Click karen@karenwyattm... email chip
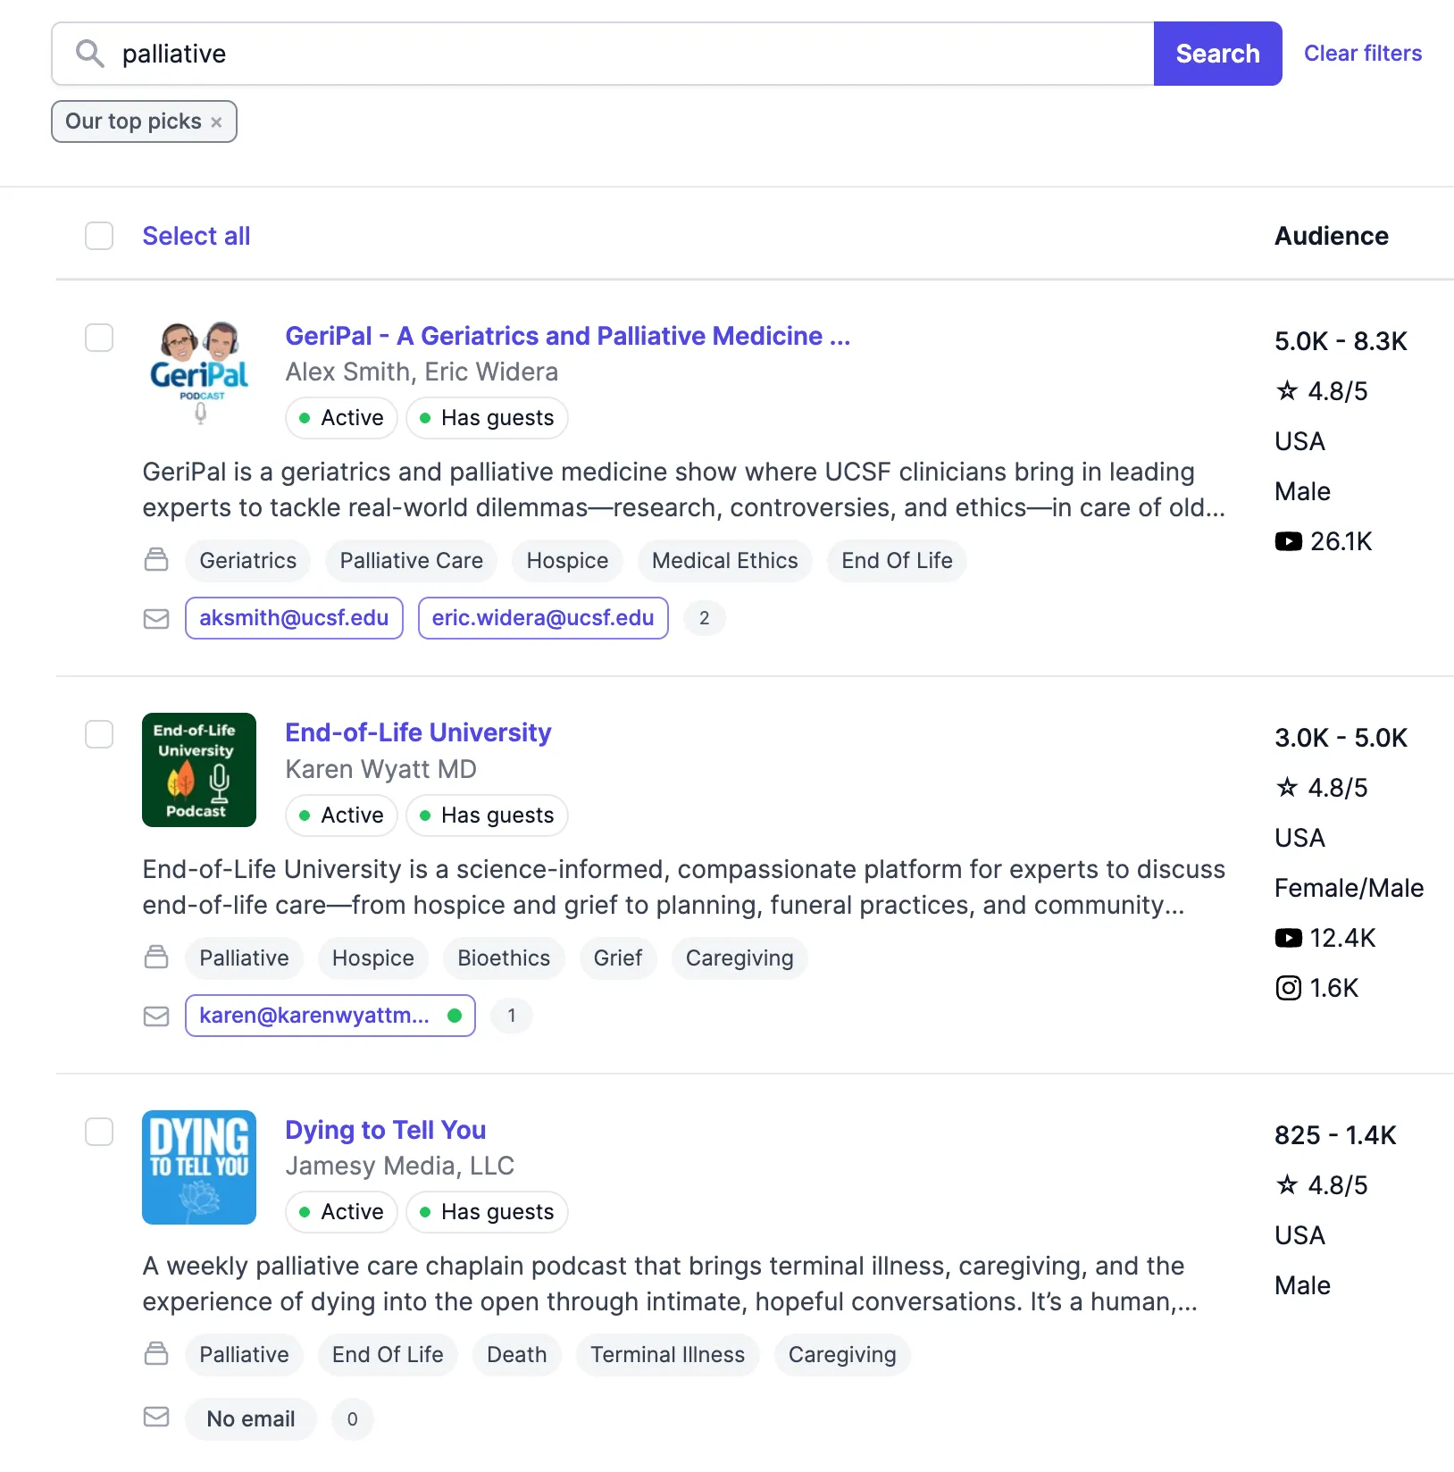The height and width of the screenshot is (1472, 1454). tap(330, 1016)
